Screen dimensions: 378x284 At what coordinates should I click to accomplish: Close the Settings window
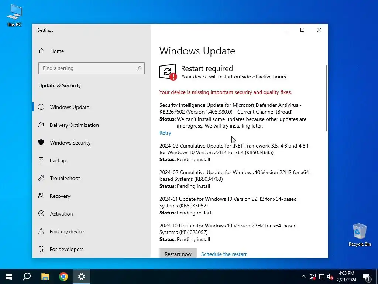click(319, 30)
